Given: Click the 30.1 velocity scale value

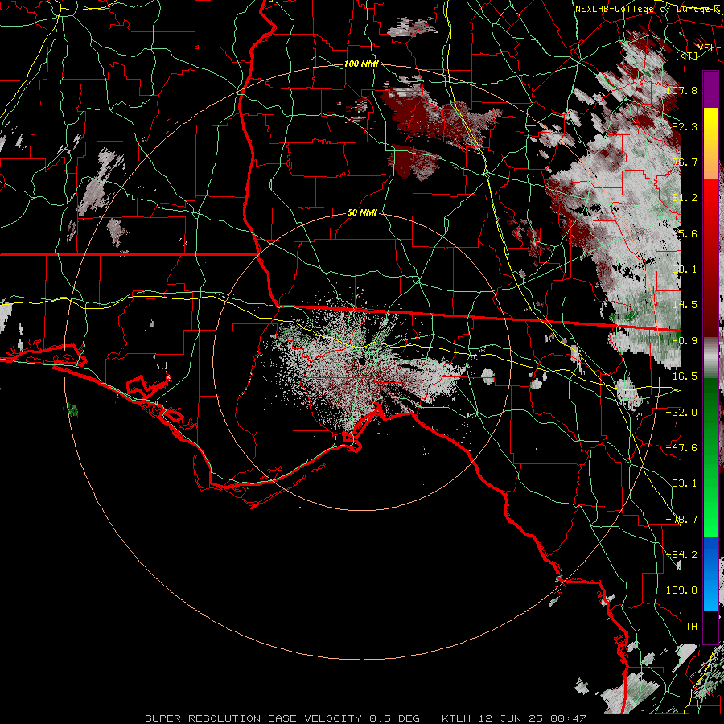Looking at the screenshot, I should [x=685, y=269].
